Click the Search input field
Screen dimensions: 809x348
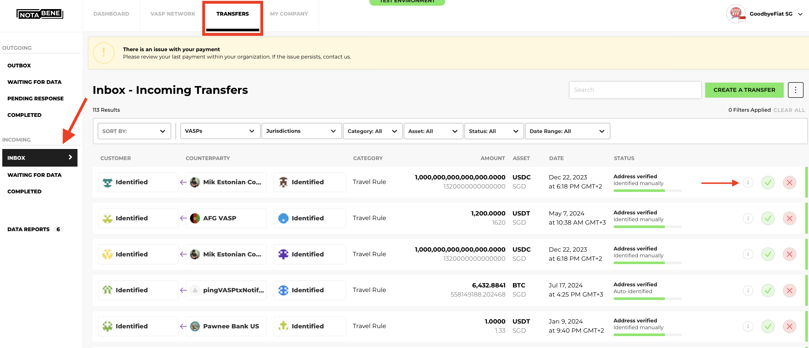[x=635, y=90]
